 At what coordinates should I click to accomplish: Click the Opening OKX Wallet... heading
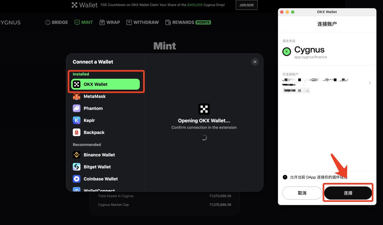point(204,121)
